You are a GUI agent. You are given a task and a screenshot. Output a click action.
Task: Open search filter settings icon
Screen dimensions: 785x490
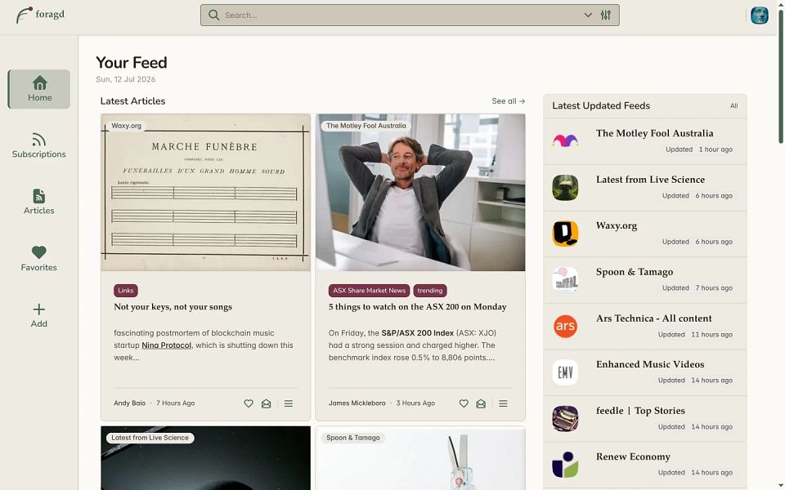pos(606,15)
